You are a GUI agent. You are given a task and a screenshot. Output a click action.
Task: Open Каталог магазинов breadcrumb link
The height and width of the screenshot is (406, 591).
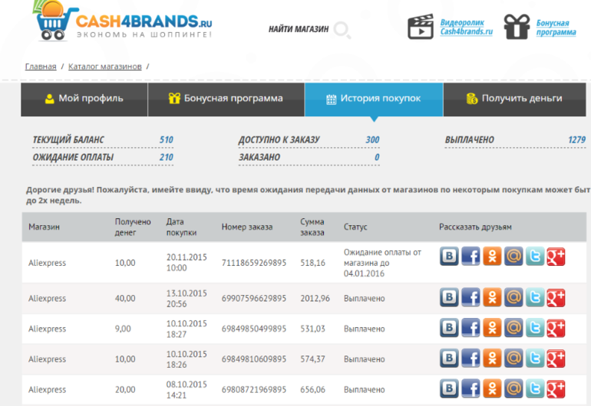tap(104, 67)
